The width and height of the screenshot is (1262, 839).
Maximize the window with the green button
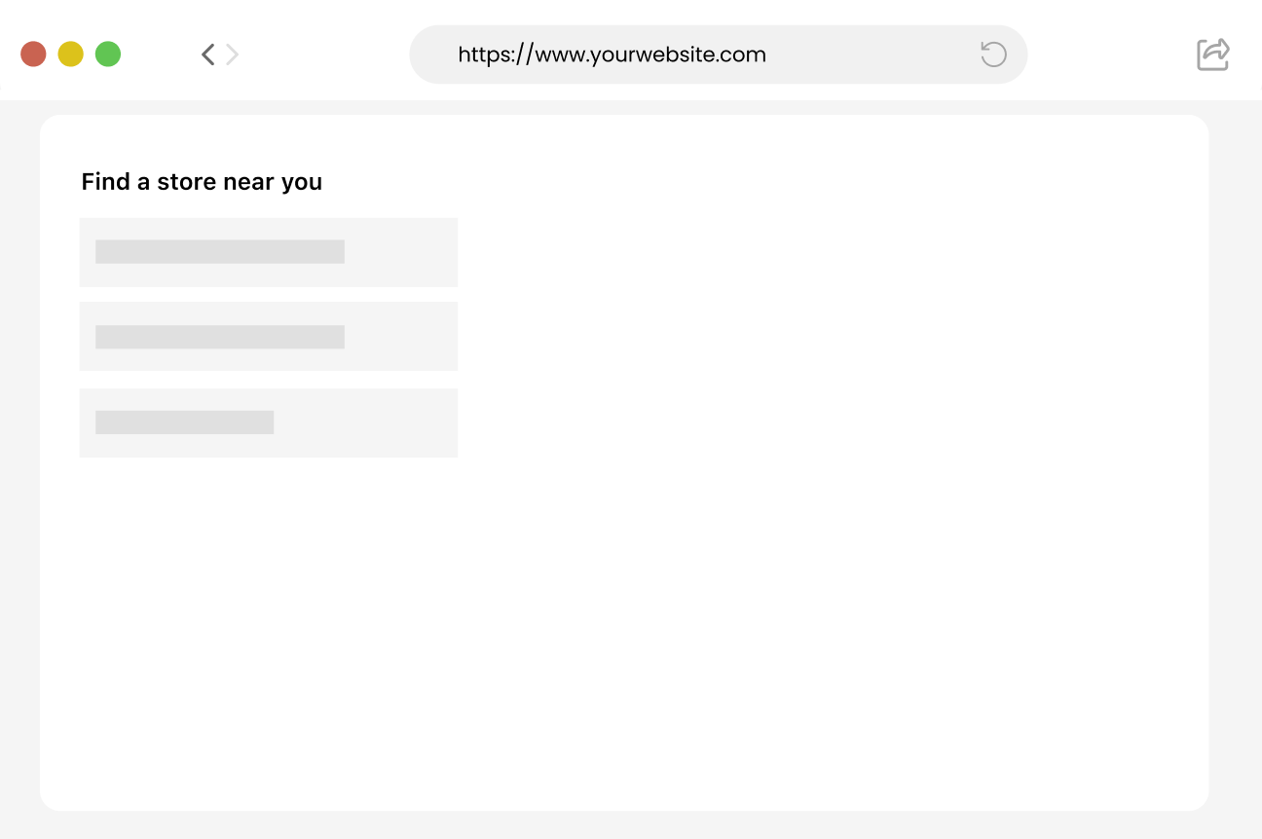[x=108, y=55]
